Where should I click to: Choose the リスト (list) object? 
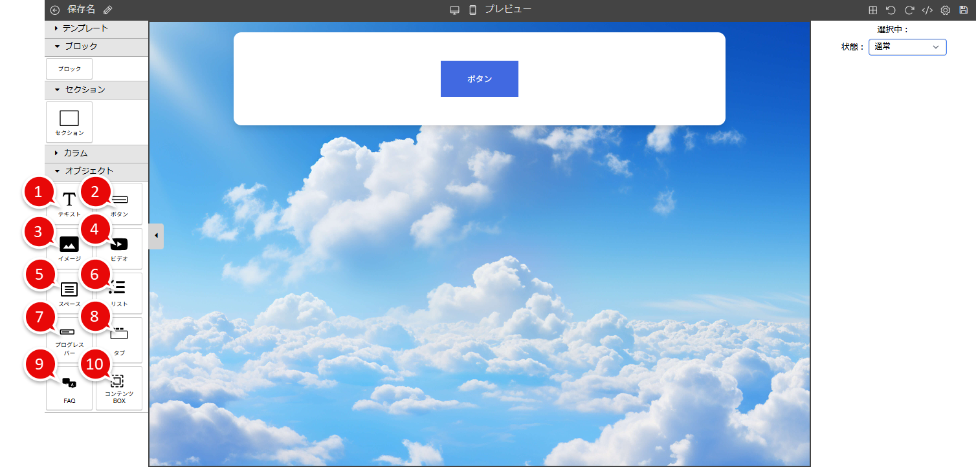coord(119,293)
